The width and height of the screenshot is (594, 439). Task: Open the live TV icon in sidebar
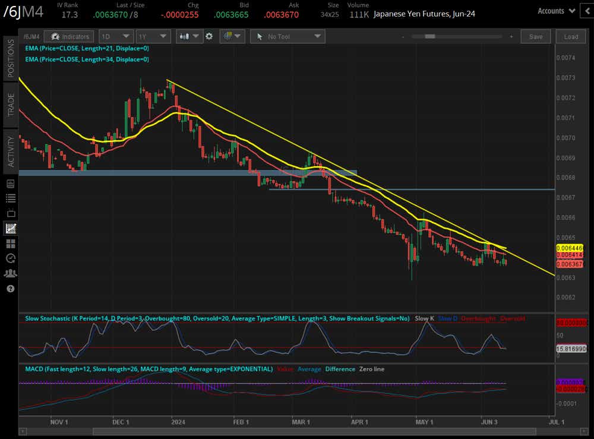pos(10,213)
